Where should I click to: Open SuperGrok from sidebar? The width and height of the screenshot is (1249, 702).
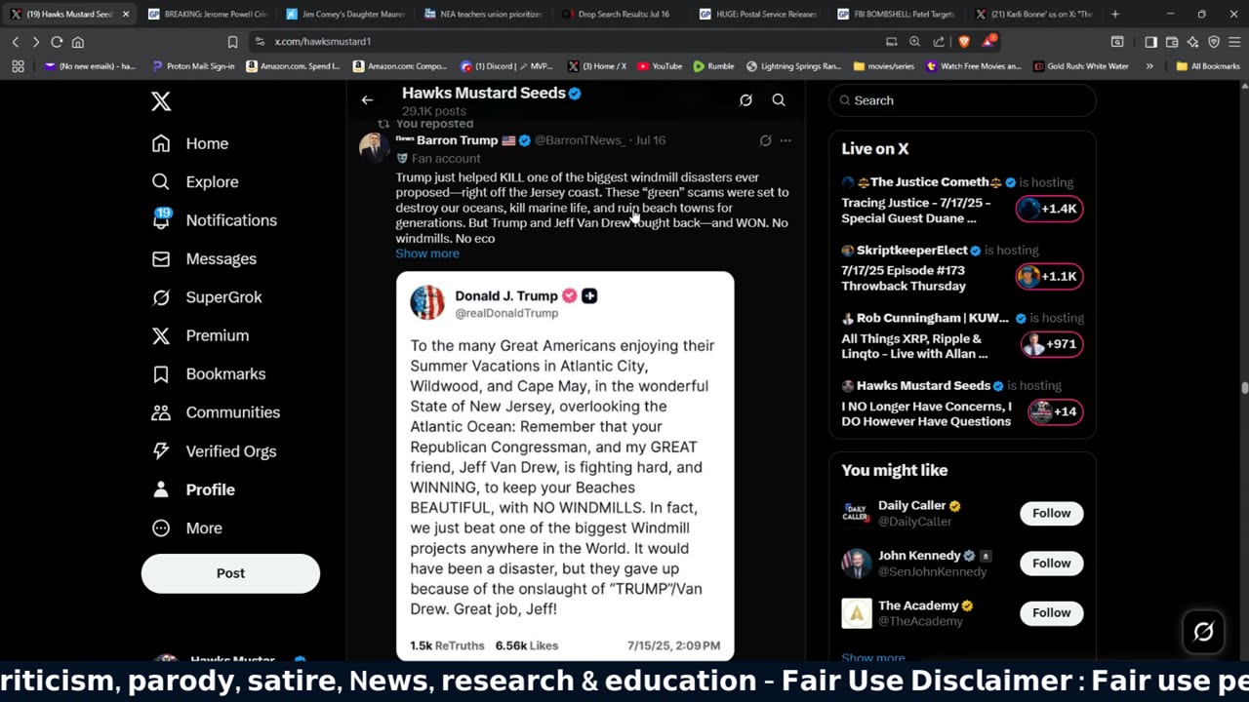(207, 297)
